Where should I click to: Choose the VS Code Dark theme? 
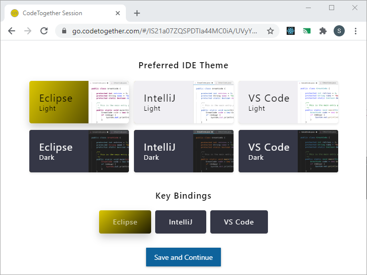[x=288, y=151]
